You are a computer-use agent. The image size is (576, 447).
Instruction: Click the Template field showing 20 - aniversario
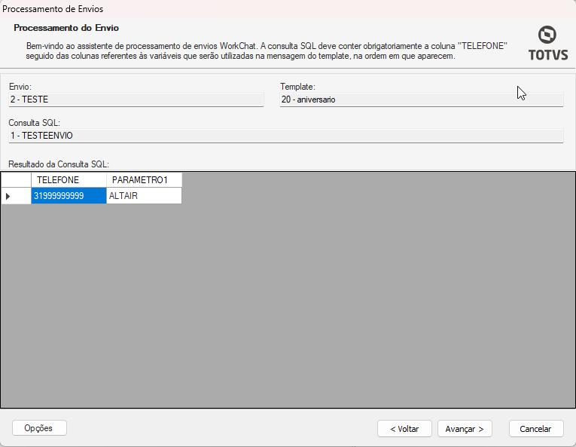pyautogui.click(x=421, y=99)
